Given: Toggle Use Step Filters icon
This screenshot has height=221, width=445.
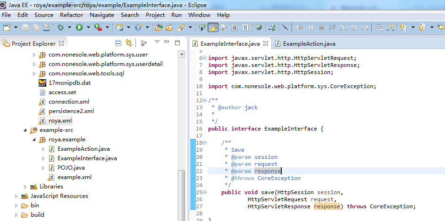Looking at the screenshot, I should [391, 27].
